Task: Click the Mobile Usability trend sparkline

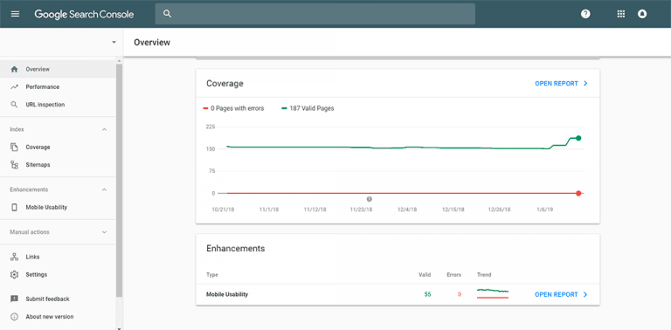Action: (493, 293)
